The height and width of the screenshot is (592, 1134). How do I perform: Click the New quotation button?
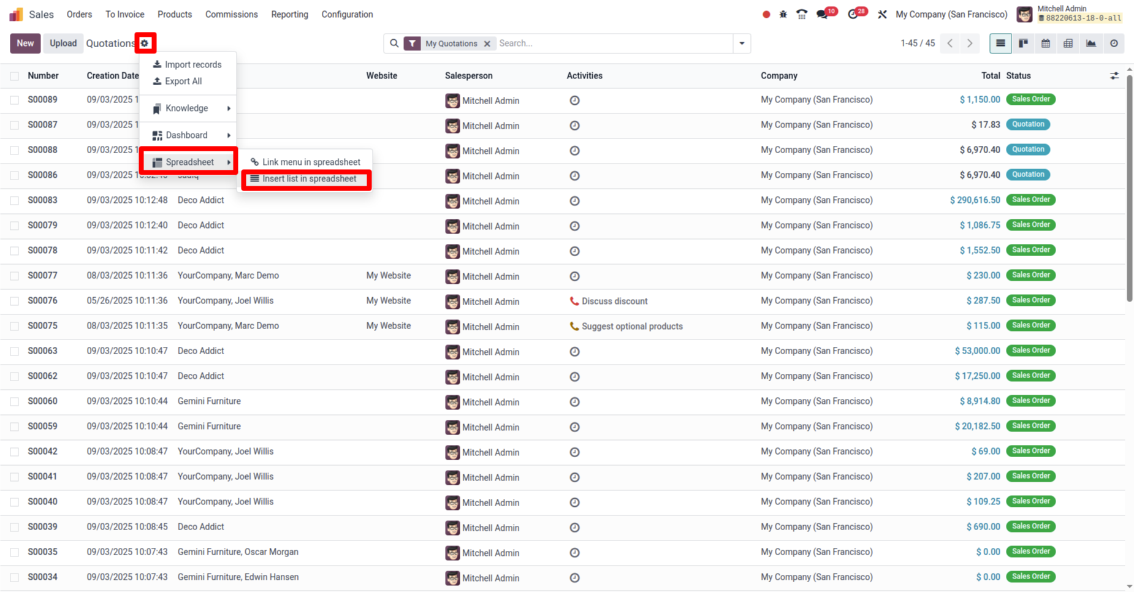click(25, 44)
